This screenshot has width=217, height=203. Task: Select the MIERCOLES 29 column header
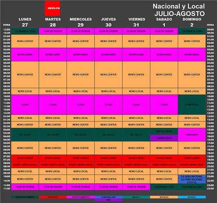tap(81, 22)
